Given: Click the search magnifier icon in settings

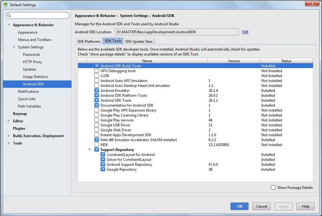Looking at the screenshot, I should click(x=9, y=15).
